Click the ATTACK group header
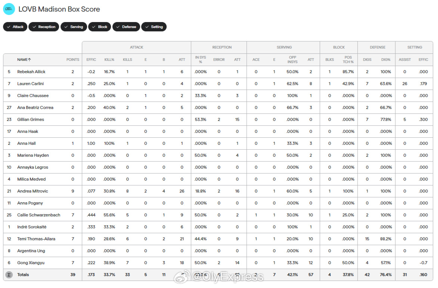Image resolution: width=438 pixels, height=288 pixels. point(136,47)
